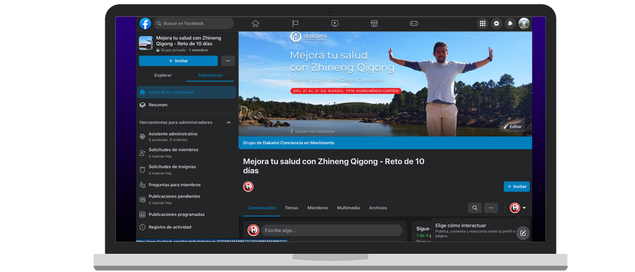
Task: Open the Watch video icon
Action: tap(334, 24)
